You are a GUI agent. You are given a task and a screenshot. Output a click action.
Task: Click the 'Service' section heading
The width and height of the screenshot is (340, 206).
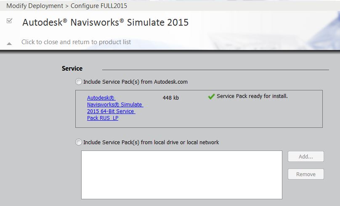[72, 69]
